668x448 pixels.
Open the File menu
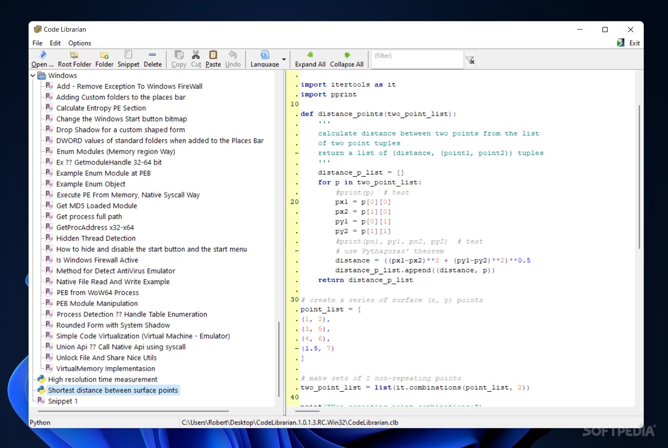click(x=37, y=43)
